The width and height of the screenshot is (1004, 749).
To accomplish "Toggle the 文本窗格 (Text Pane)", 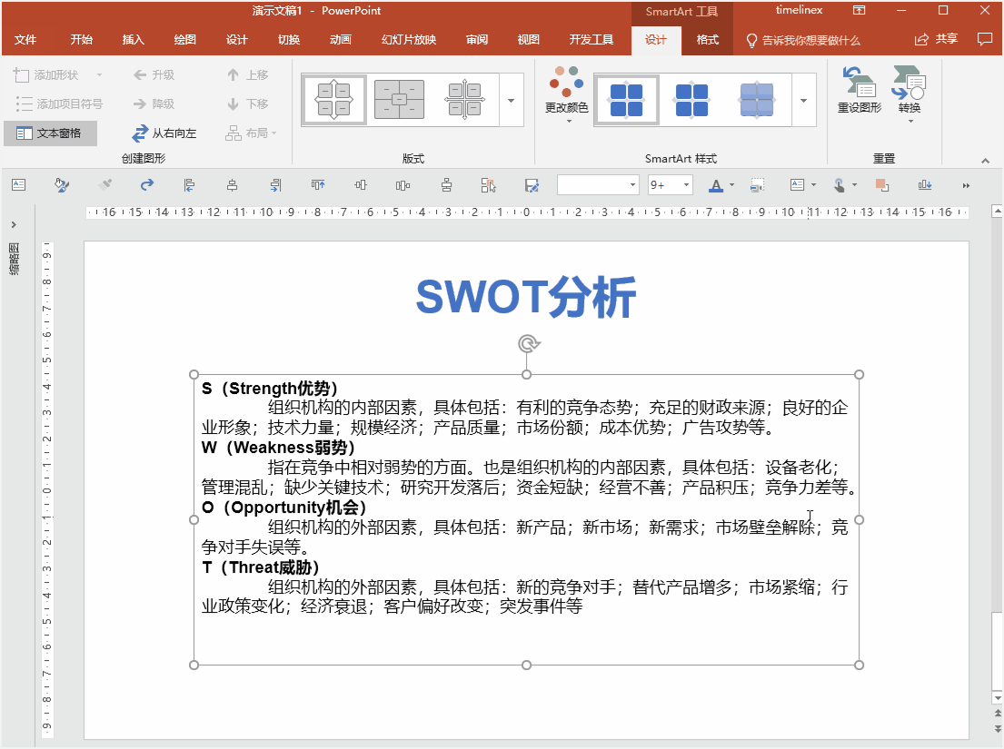I will click(50, 133).
